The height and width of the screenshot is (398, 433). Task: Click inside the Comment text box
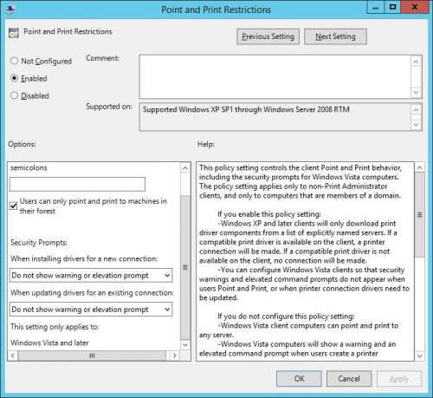point(275,77)
